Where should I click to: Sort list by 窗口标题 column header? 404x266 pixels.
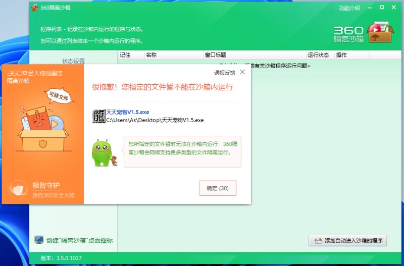(x=215, y=55)
